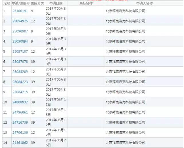Click class 12 in row 2
The height and width of the screenshot is (148, 184).
click(33, 21)
